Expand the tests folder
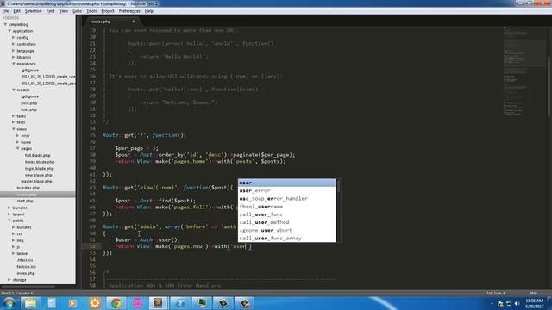 click(14, 122)
